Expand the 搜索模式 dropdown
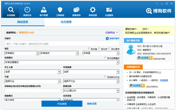Image resolution: width=176 pixels, height=110 pixels. 59,100
